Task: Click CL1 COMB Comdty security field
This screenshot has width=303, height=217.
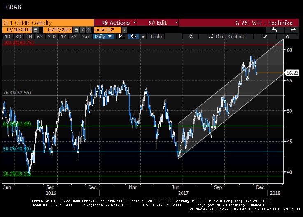Action: pyautogui.click(x=48, y=23)
